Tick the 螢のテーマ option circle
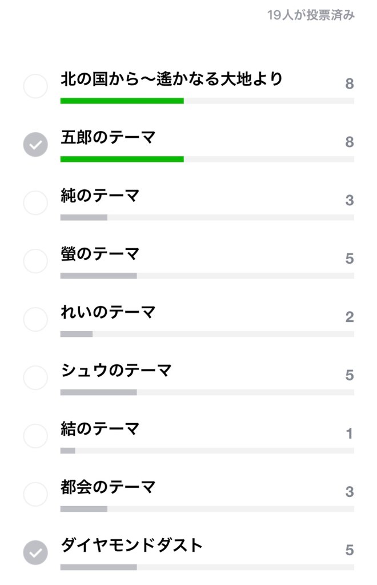Image resolution: width=377 pixels, height=585 pixels. click(x=35, y=261)
